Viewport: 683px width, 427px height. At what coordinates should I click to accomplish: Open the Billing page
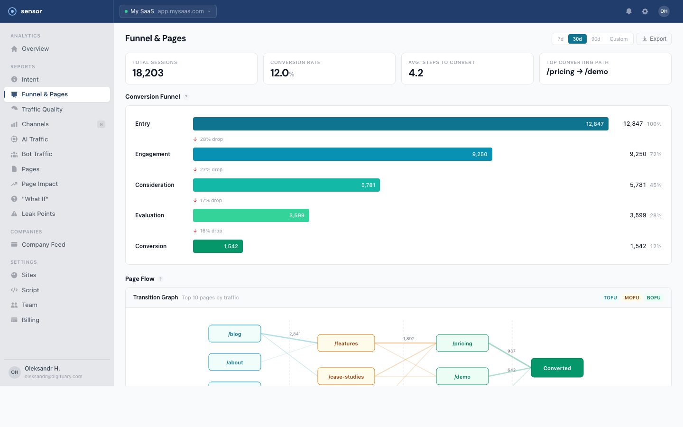[30, 320]
